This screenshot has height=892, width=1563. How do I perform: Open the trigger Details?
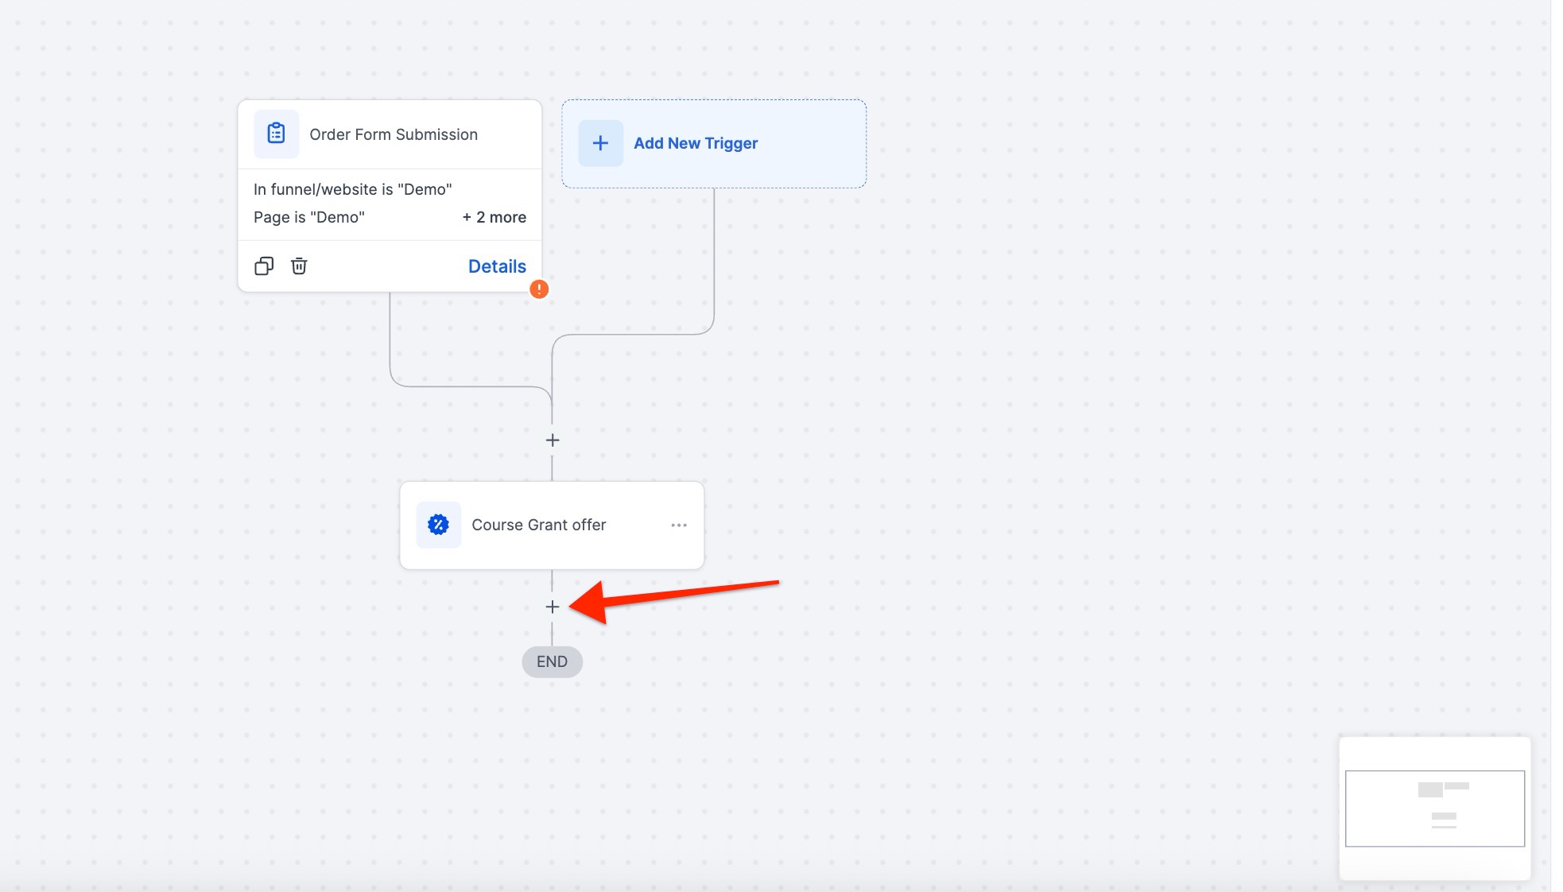pyautogui.click(x=497, y=266)
